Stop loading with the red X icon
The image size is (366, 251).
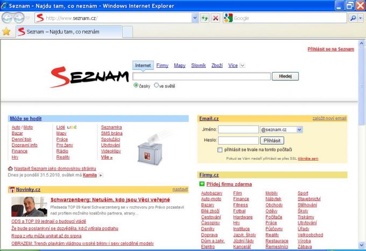point(216,18)
